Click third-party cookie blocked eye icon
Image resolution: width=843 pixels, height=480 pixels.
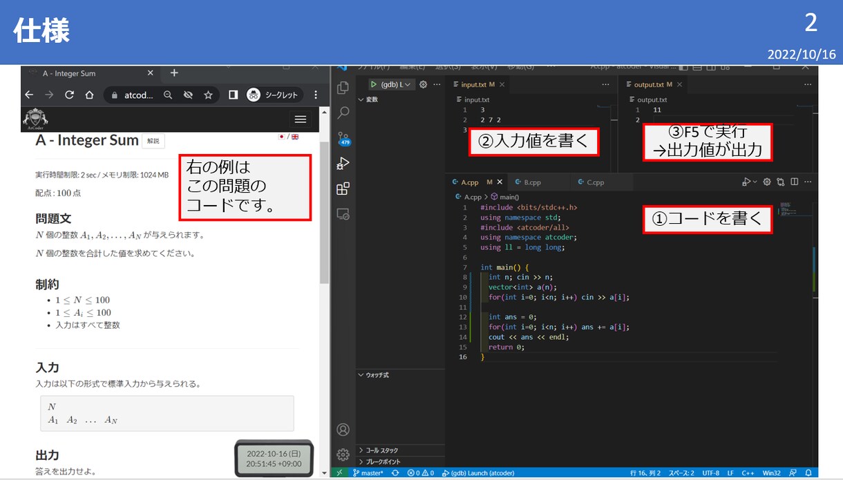click(x=188, y=95)
